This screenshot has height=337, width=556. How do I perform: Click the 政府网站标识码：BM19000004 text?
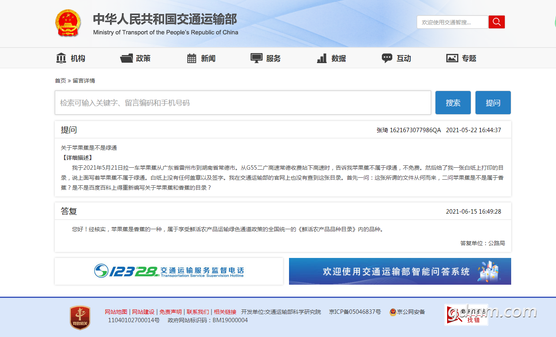click(208, 320)
